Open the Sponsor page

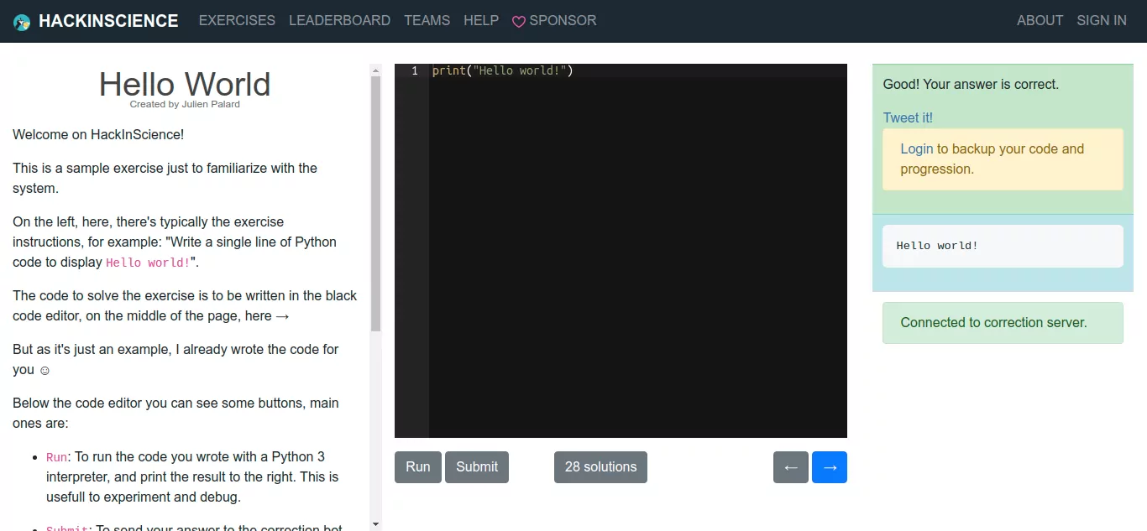(x=554, y=21)
